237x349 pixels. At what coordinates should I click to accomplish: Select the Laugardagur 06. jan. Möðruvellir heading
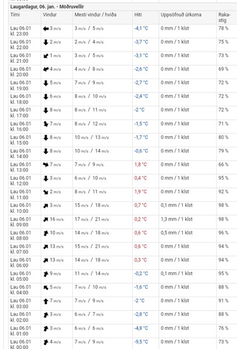click(x=47, y=6)
